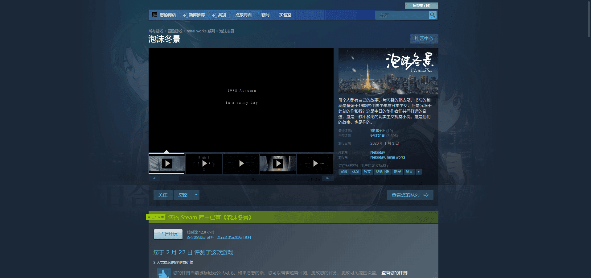This screenshot has height=278, width=591.
Task: Click 查看您的队列 button
Action: coord(410,195)
